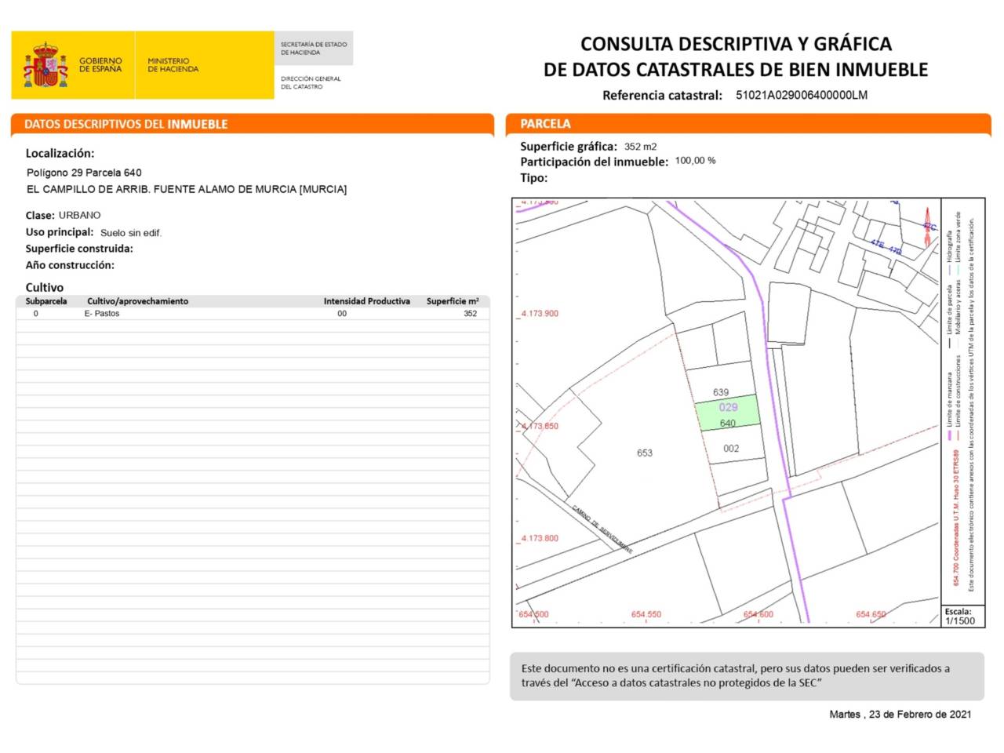Click the "Superficie m²" column header
This screenshot has width=1004, height=753.
[453, 301]
